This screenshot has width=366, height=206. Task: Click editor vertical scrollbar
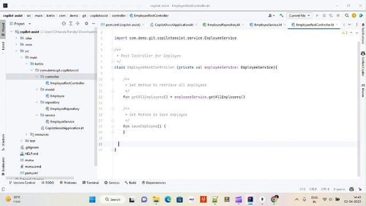359,109
